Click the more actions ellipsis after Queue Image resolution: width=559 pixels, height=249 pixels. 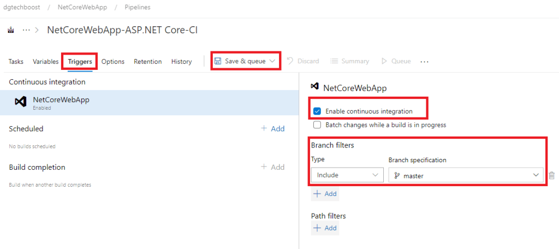(x=424, y=62)
